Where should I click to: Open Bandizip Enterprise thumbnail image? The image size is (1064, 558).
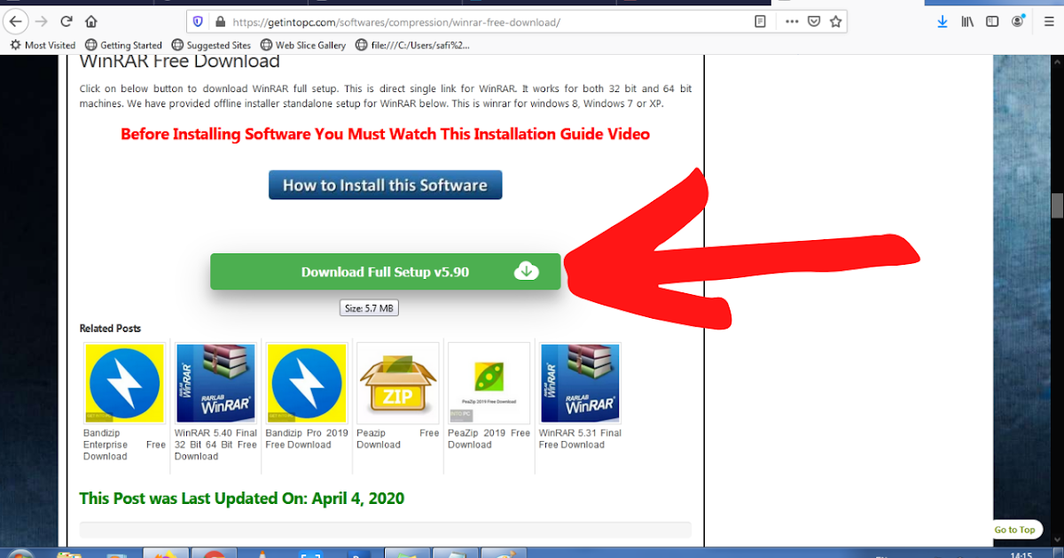click(x=124, y=383)
